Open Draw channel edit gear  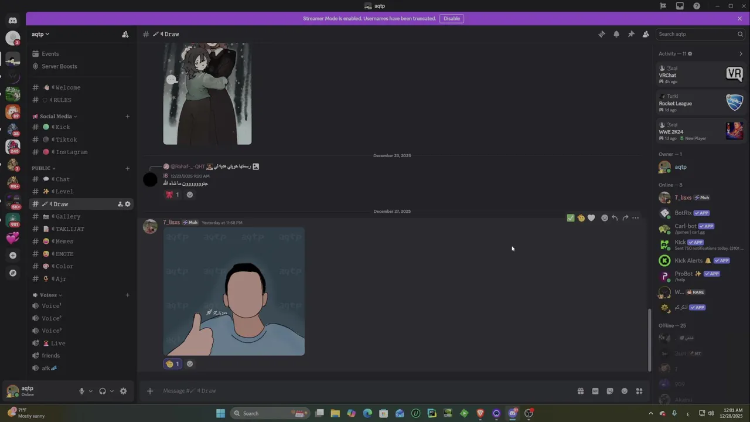128,204
